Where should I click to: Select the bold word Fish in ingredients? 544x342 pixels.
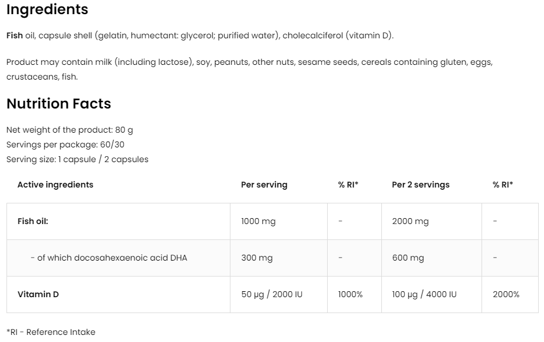15,35
